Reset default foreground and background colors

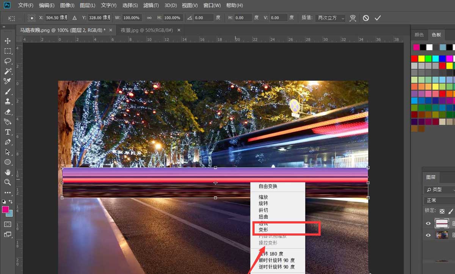[4, 201]
